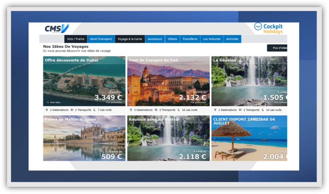Open the Loc Voitures tab
Image resolution: width=329 pixels, height=194 pixels.
[212, 39]
